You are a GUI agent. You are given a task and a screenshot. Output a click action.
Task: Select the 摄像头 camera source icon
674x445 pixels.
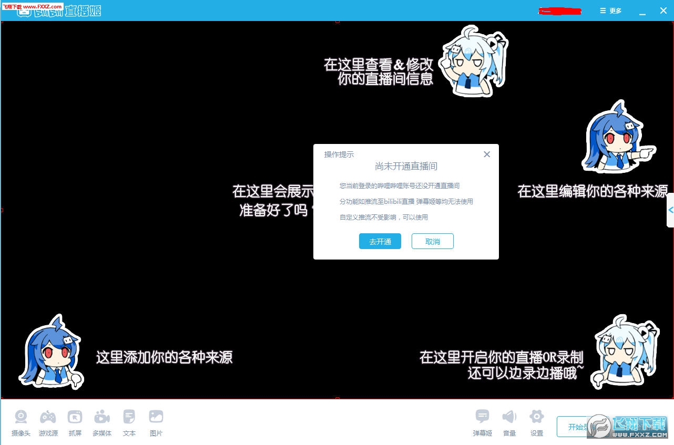(x=21, y=422)
